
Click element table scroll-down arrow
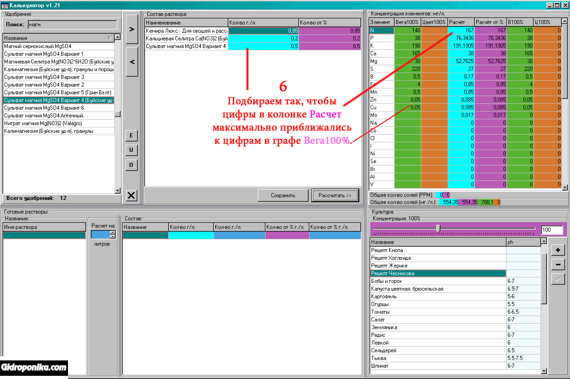(x=565, y=186)
